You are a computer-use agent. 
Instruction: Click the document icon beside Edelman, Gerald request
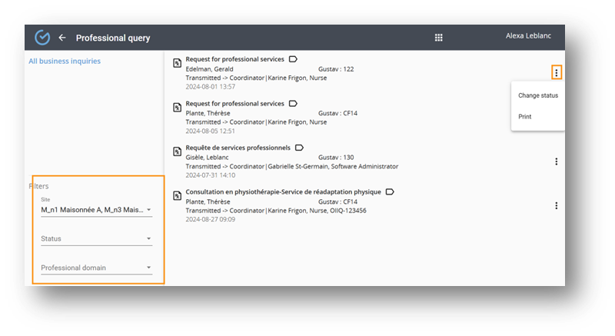[176, 62]
